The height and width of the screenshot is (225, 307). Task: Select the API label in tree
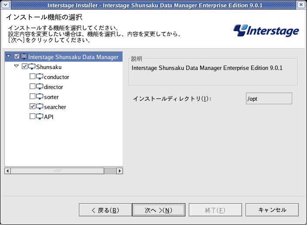coord(48,117)
